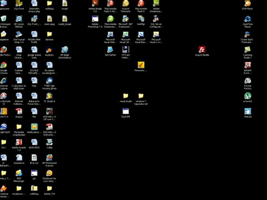This screenshot has height=200, width=267.
Task: Launch the Microsoft Visual Web Developer shortcut
Action: 110,34
